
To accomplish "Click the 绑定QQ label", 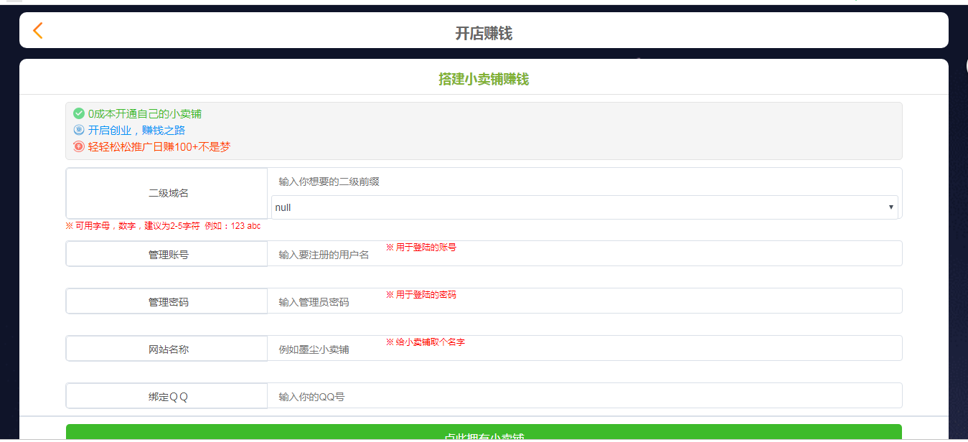I will [167, 396].
